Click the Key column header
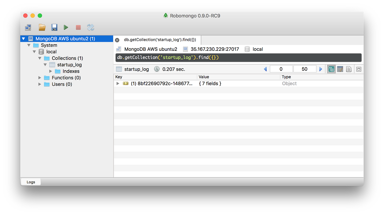The image size is (384, 215). pyautogui.click(x=155, y=77)
